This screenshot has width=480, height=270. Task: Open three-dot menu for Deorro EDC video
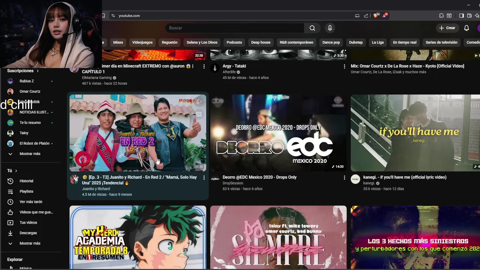pyautogui.click(x=344, y=177)
